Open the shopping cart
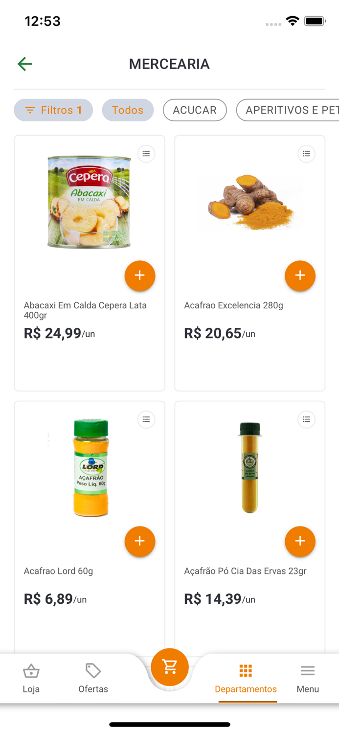The image size is (339, 734). click(170, 666)
